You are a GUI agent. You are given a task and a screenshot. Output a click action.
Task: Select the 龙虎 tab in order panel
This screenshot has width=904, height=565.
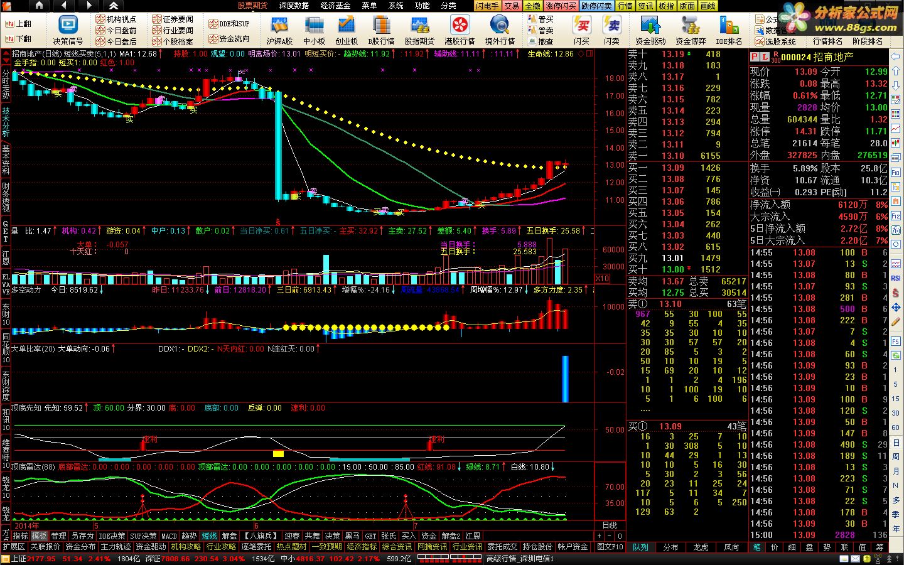(x=701, y=547)
